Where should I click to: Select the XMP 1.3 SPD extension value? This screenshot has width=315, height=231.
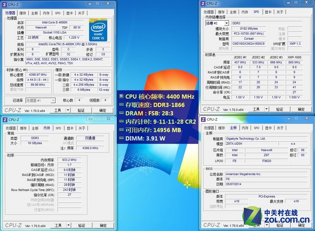pyautogui.click(x=295, y=44)
